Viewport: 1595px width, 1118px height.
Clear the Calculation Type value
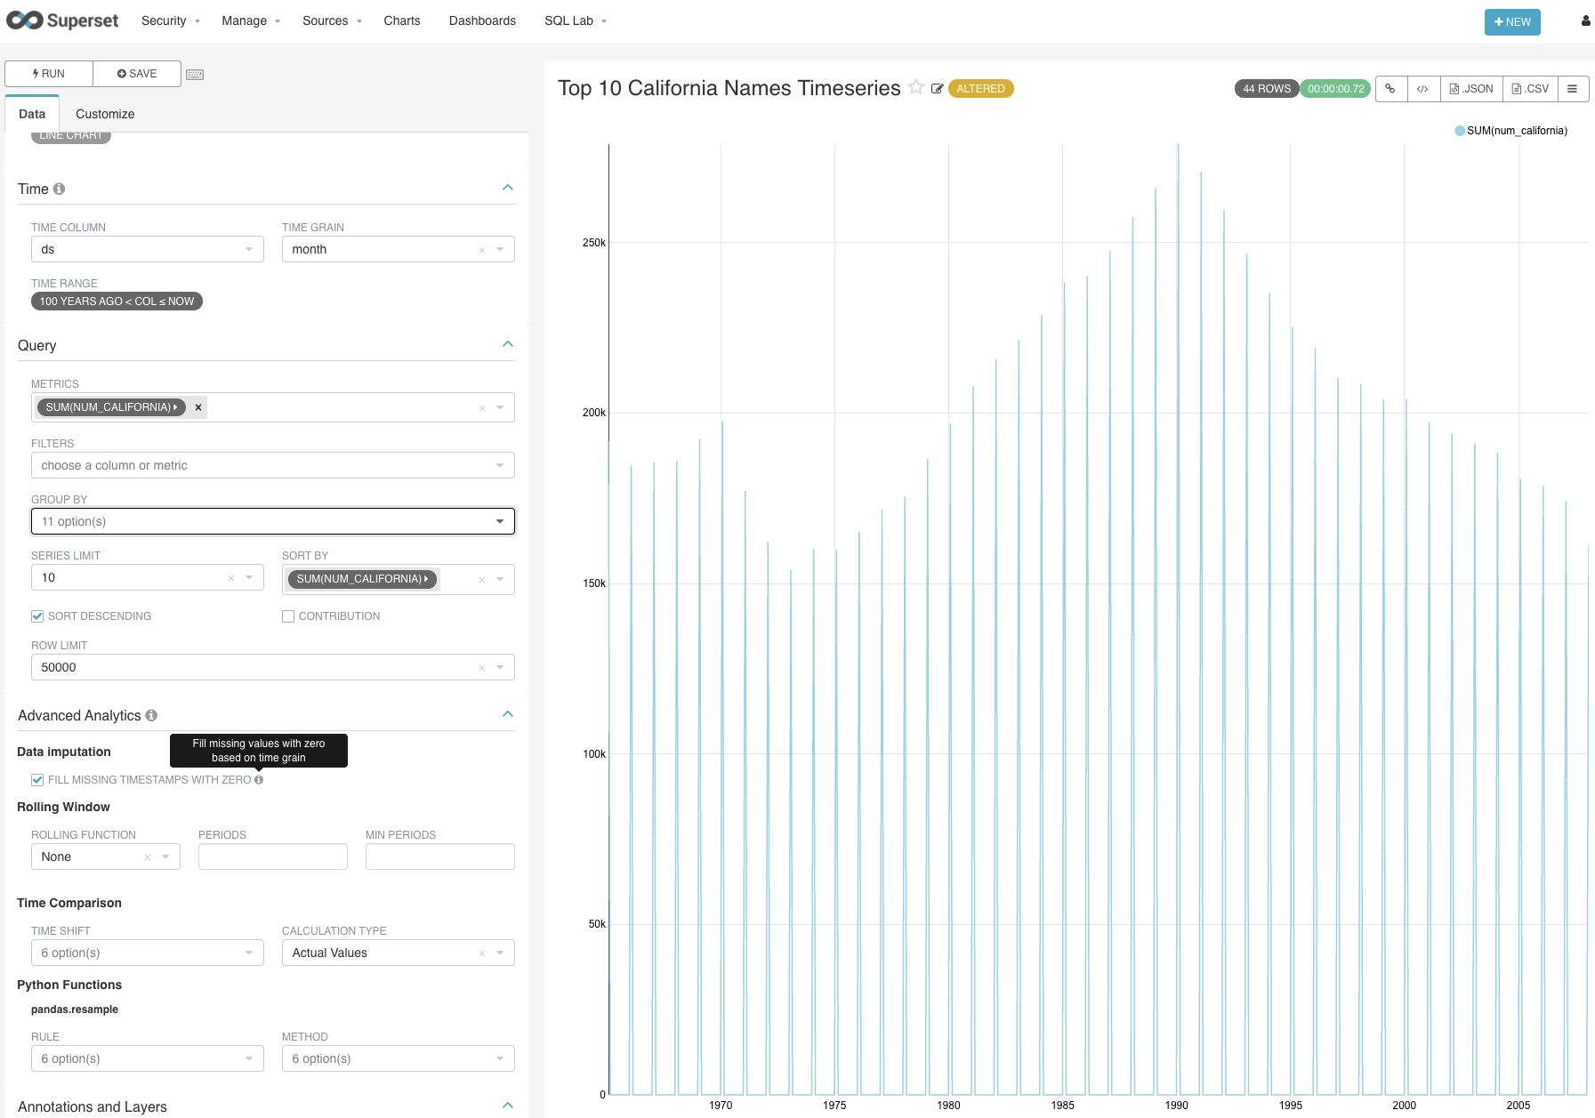point(482,953)
